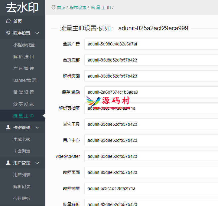Collapse the 用户管理 section chevron
The width and height of the screenshot is (218, 206).
coord(37,163)
